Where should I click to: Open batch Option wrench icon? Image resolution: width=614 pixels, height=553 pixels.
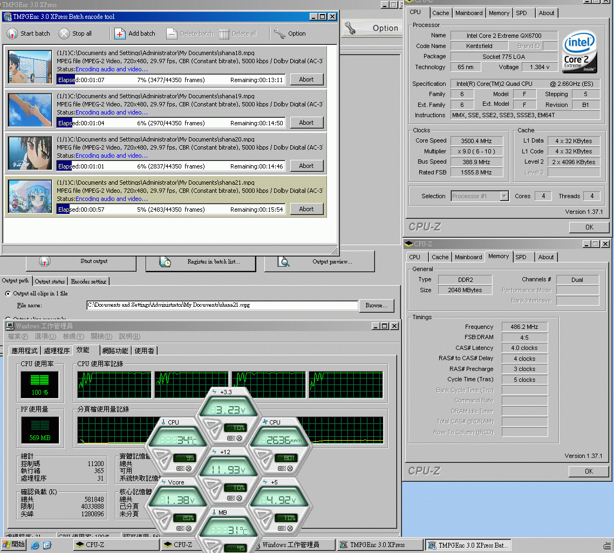coord(279,33)
